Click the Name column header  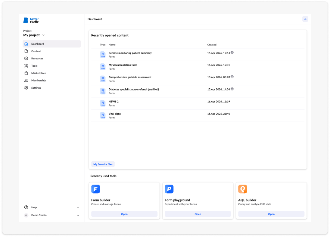(x=112, y=45)
